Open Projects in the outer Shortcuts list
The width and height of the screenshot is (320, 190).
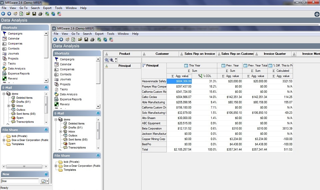click(x=13, y=58)
